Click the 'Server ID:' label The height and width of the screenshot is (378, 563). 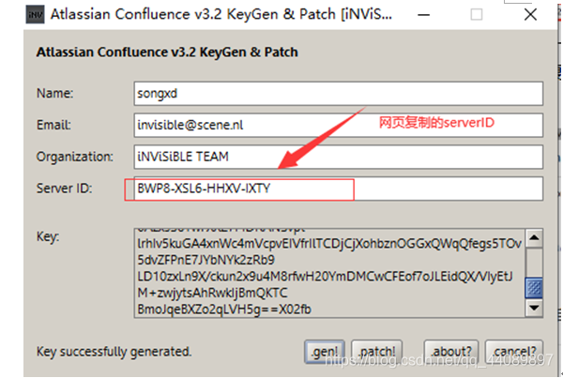tap(64, 189)
